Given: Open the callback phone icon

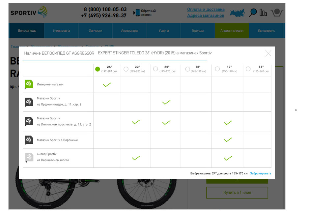Looking at the screenshot, I should [x=137, y=13].
